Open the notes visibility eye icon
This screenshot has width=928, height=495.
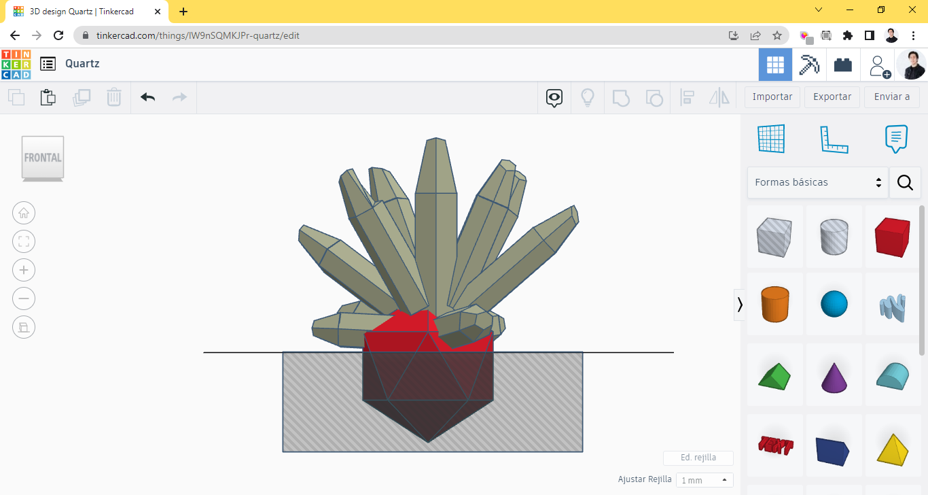click(x=554, y=98)
